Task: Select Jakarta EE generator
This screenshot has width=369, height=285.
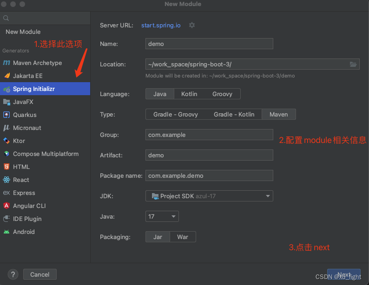Action: (x=45, y=76)
